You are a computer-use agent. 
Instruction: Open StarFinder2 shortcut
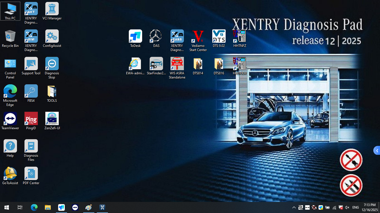pos(156,63)
